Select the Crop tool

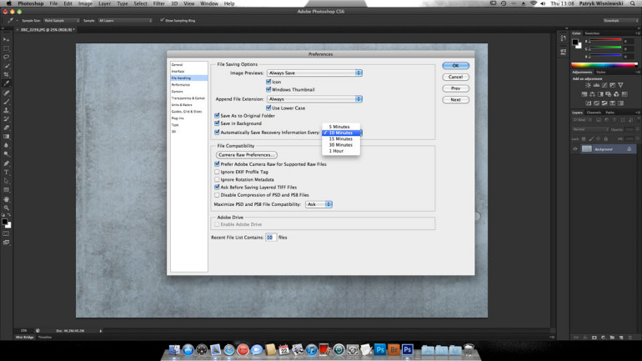click(x=6, y=74)
